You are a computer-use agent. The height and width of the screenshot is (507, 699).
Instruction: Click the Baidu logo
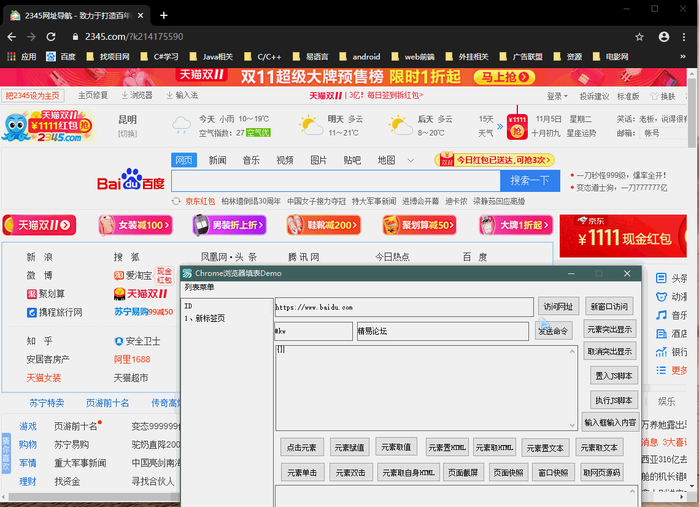point(131,179)
